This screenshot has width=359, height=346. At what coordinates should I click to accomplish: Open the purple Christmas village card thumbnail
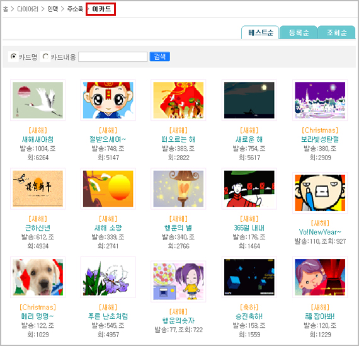(x=320, y=100)
